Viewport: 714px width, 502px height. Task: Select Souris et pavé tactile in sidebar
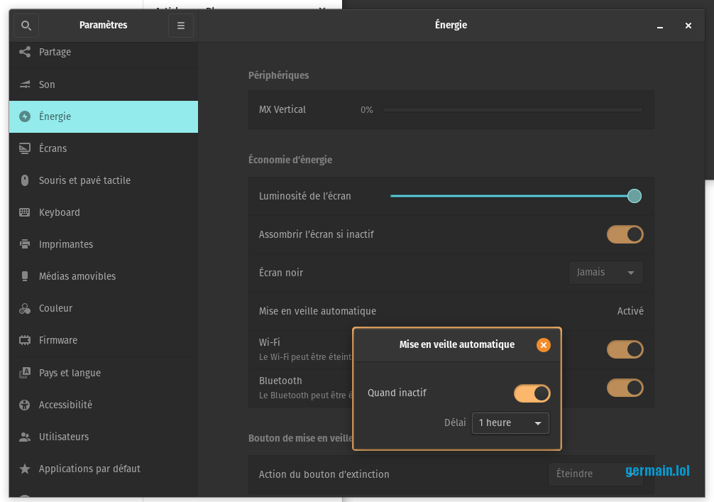coord(104,180)
